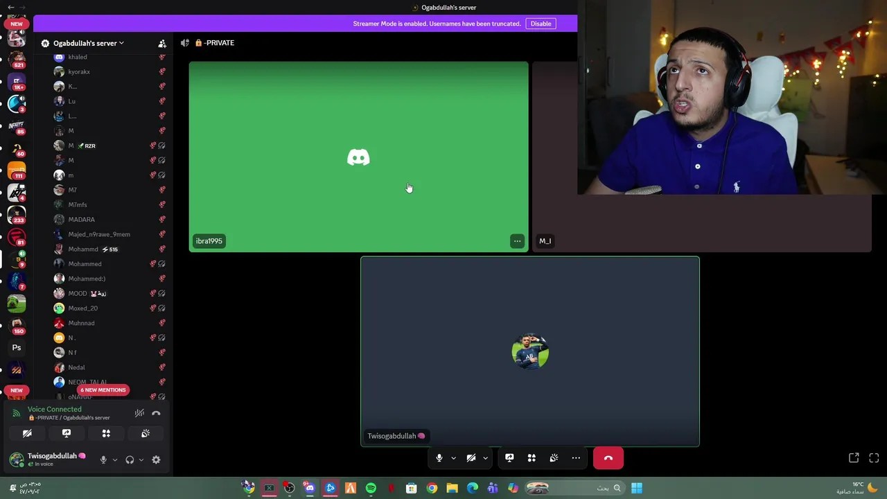This screenshot has height=499, width=887.
Task: Open Microsoft Edge from the taskbar
Action: coord(473,489)
